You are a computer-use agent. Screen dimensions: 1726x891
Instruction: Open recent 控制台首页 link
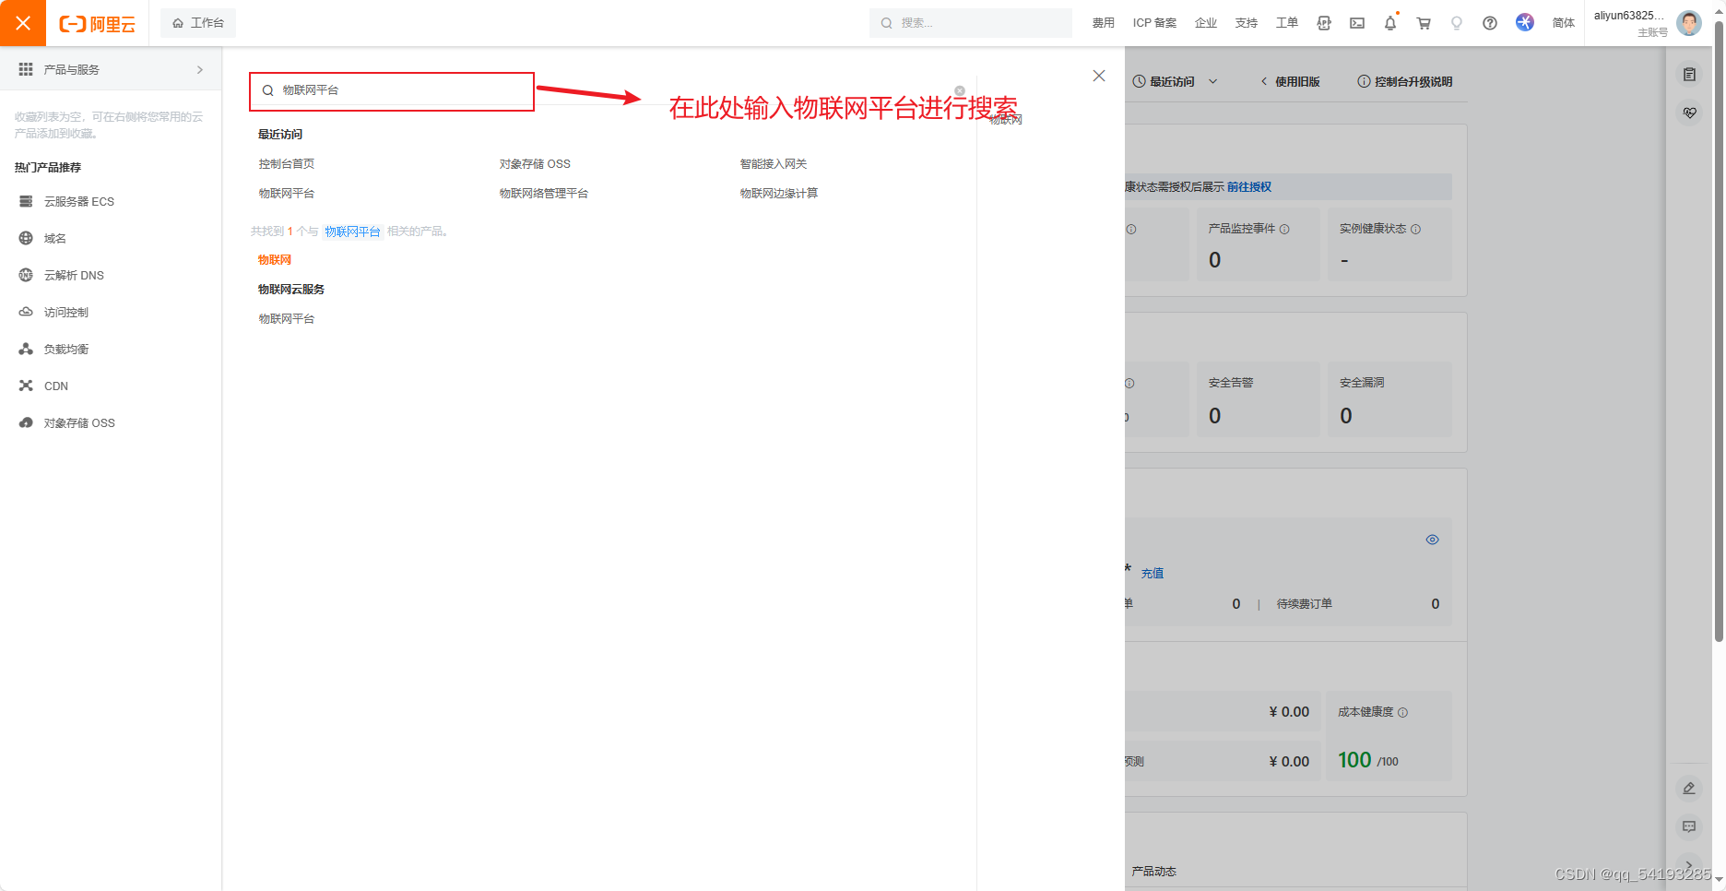click(x=287, y=164)
